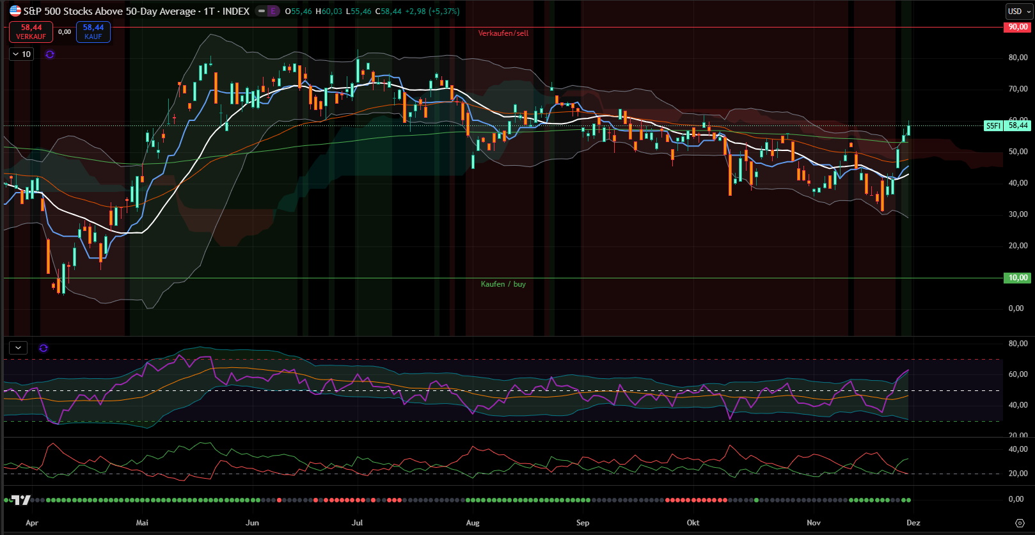Select the red 90,00 sell level label
This screenshot has width=1035, height=535.
click(x=1018, y=28)
